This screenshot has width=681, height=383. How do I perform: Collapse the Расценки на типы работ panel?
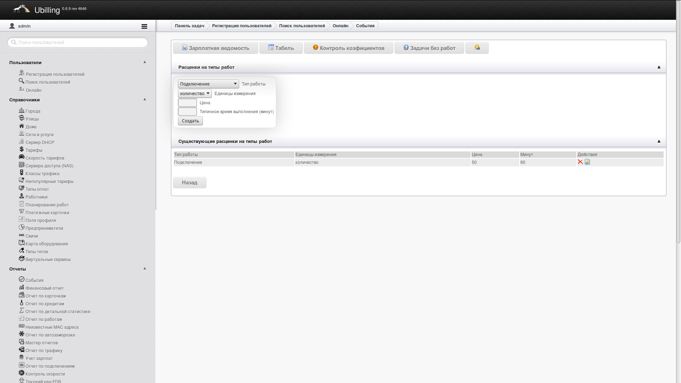coord(659,67)
